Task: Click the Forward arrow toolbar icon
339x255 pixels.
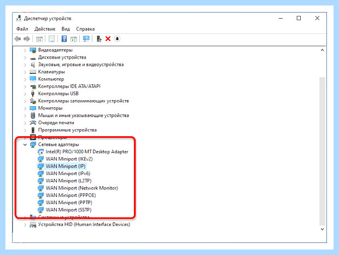Action: (27, 39)
